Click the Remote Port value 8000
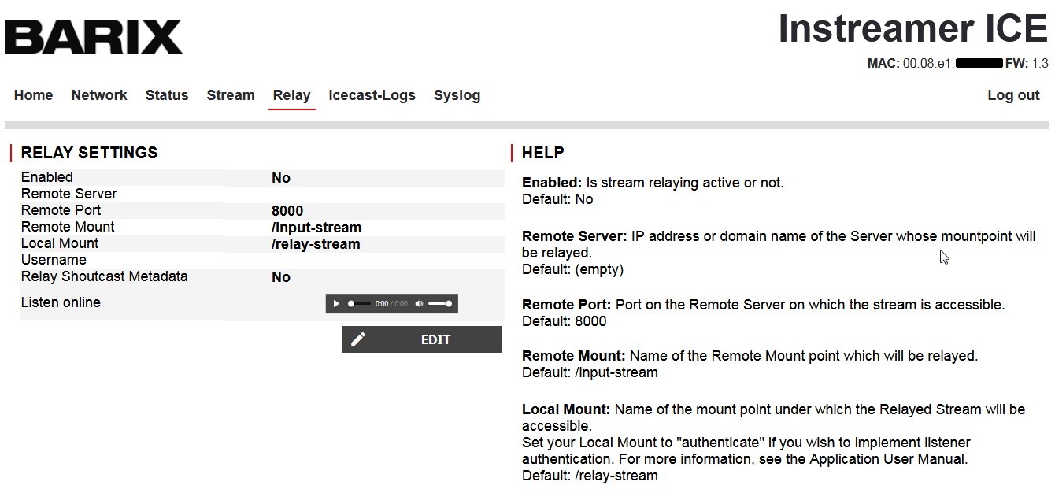This screenshot has height=489, width=1055. (x=287, y=211)
